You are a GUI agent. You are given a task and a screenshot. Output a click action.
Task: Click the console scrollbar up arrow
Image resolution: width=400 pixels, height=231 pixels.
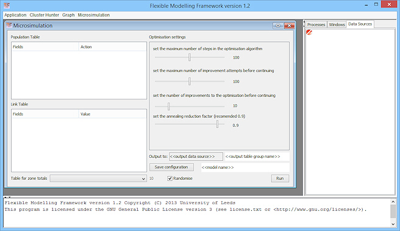click(393, 202)
